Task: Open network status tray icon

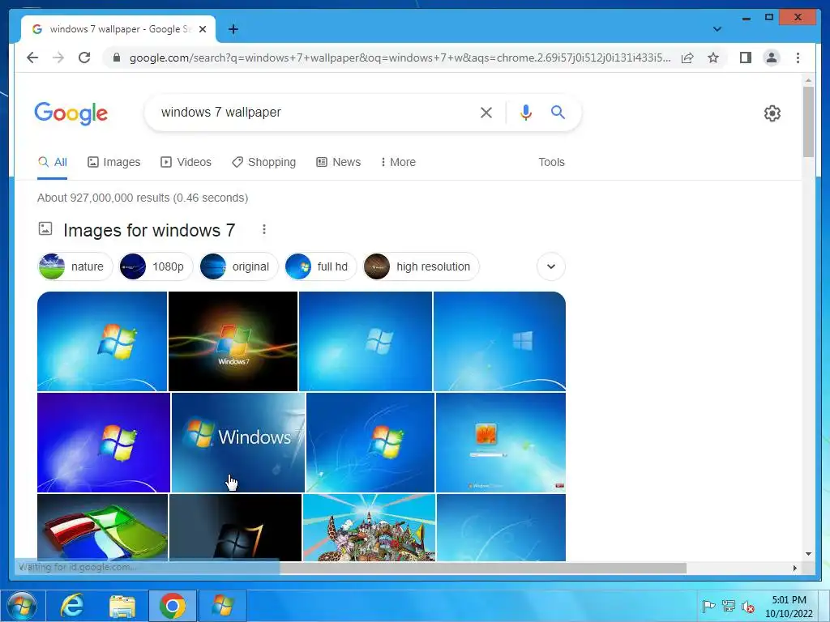Action: tap(729, 606)
